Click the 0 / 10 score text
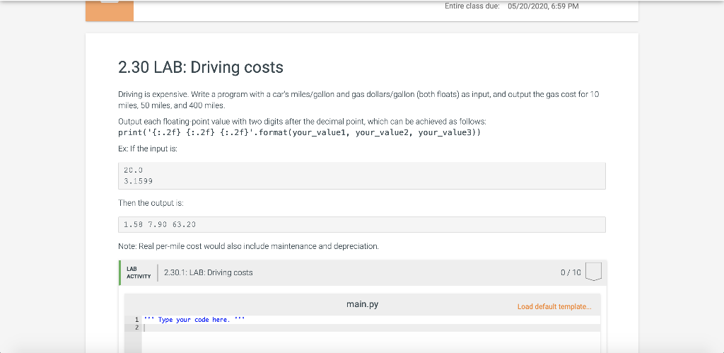The image size is (724, 353). point(571,272)
